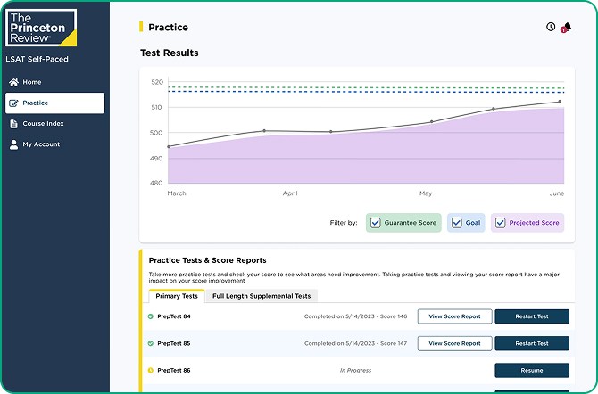
Task: Click the June data point on chart
Action: click(x=560, y=102)
